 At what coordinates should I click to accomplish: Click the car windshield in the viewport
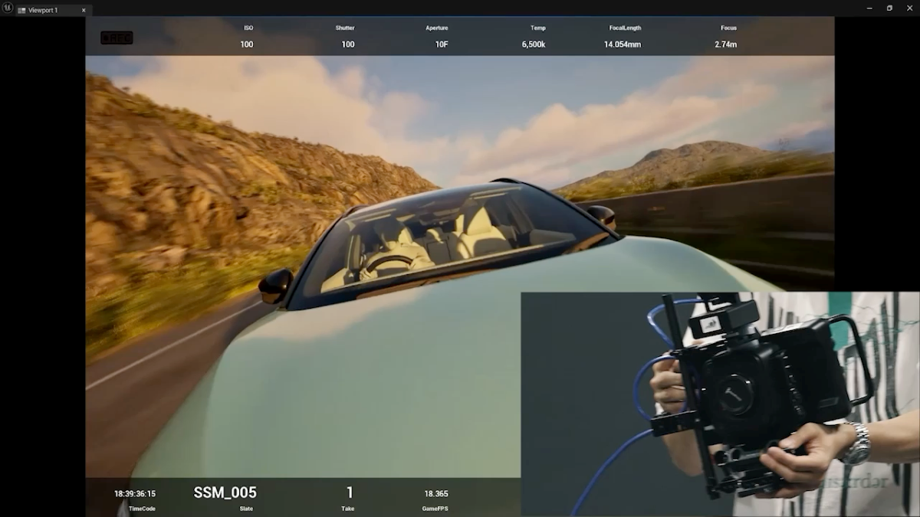[452, 237]
